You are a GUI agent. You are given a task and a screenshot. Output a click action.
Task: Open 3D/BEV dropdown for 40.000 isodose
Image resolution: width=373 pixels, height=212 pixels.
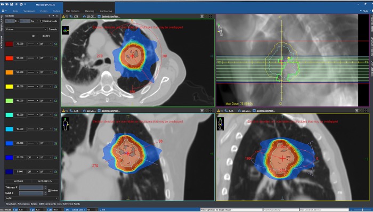click(46, 129)
